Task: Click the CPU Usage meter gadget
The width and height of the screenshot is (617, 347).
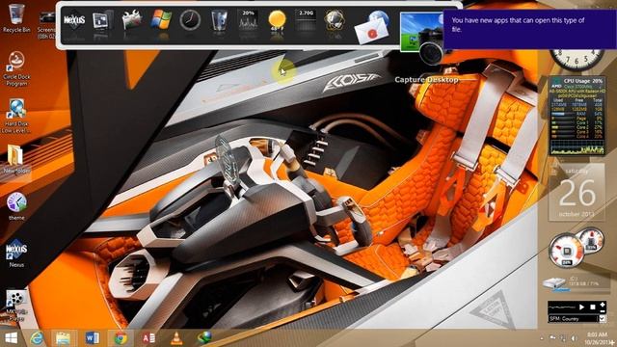Action: [x=577, y=116]
